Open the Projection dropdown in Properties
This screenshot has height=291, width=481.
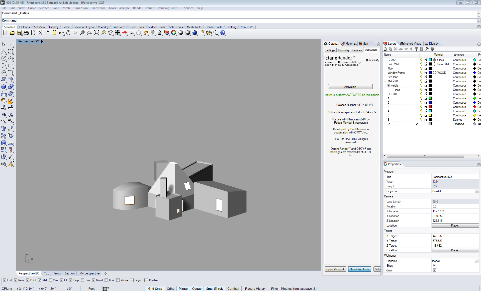click(477, 191)
